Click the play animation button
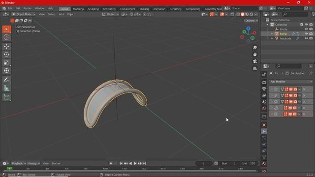 pos(135,164)
